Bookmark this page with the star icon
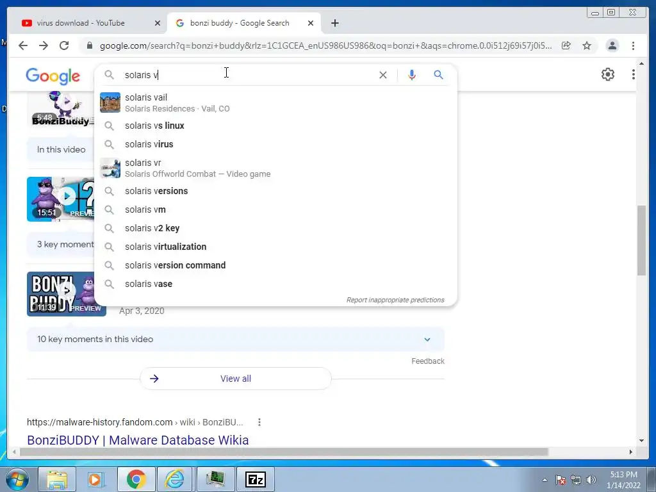This screenshot has width=656, height=492. [587, 45]
